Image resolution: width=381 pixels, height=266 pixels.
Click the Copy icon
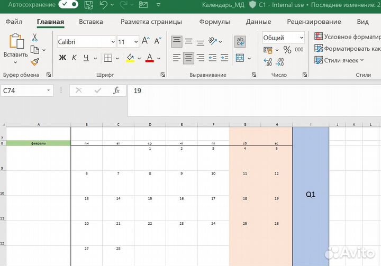35,50
